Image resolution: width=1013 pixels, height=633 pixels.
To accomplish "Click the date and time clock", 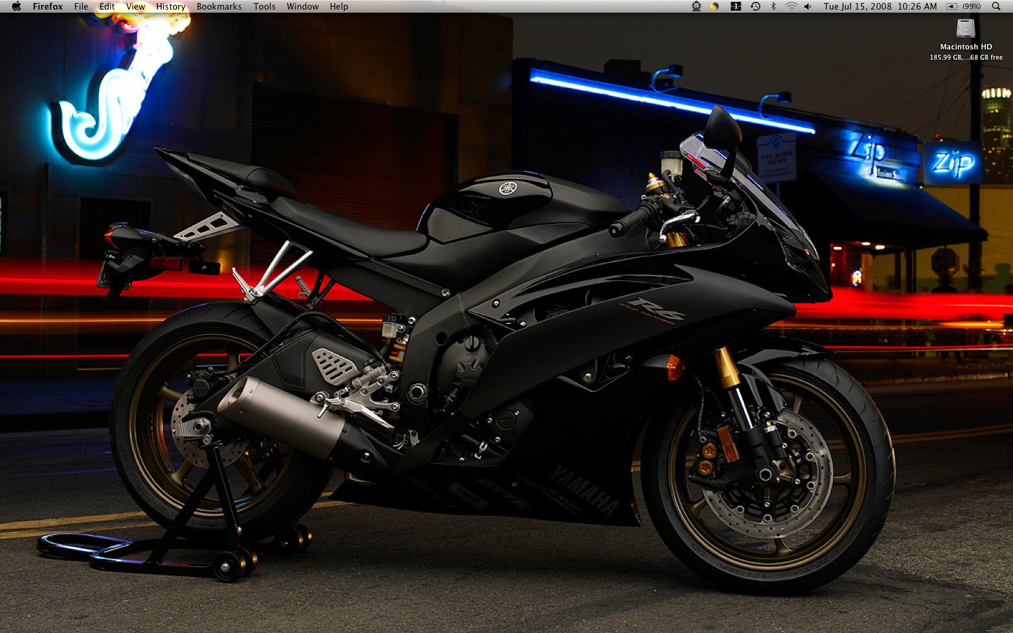I will click(880, 7).
